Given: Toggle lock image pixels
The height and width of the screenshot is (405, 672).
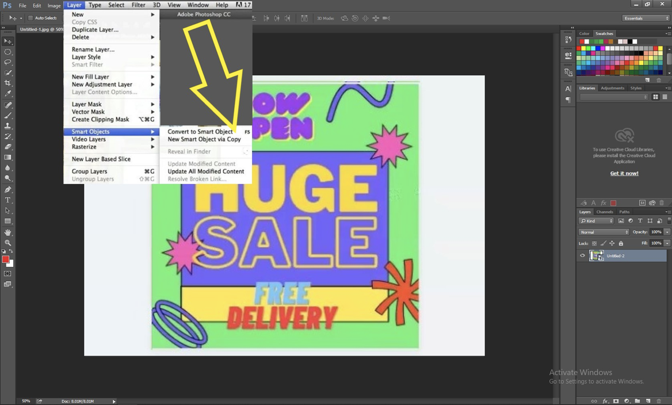Looking at the screenshot, I should click(604, 243).
